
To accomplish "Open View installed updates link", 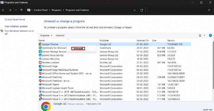I will coord(16,26).
